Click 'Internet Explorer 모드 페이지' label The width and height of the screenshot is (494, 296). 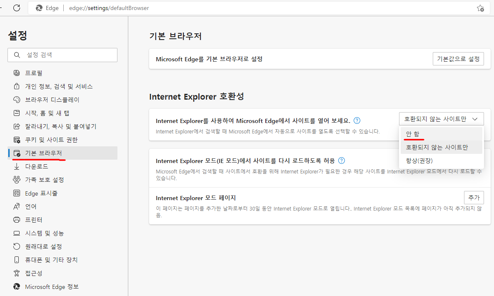(x=196, y=198)
